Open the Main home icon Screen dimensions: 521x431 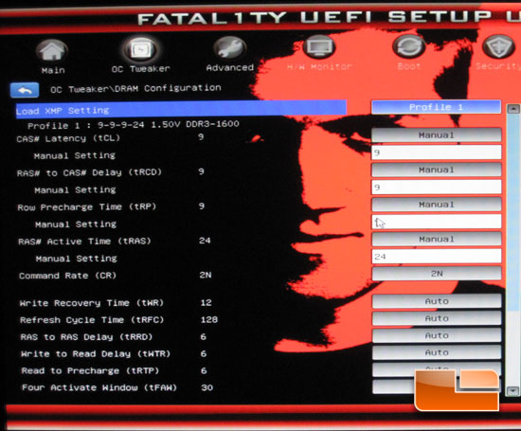point(52,51)
